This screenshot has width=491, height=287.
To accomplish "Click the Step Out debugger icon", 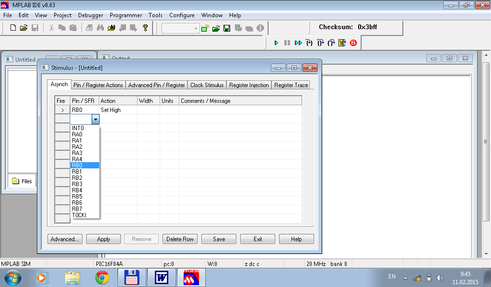I will click(331, 43).
